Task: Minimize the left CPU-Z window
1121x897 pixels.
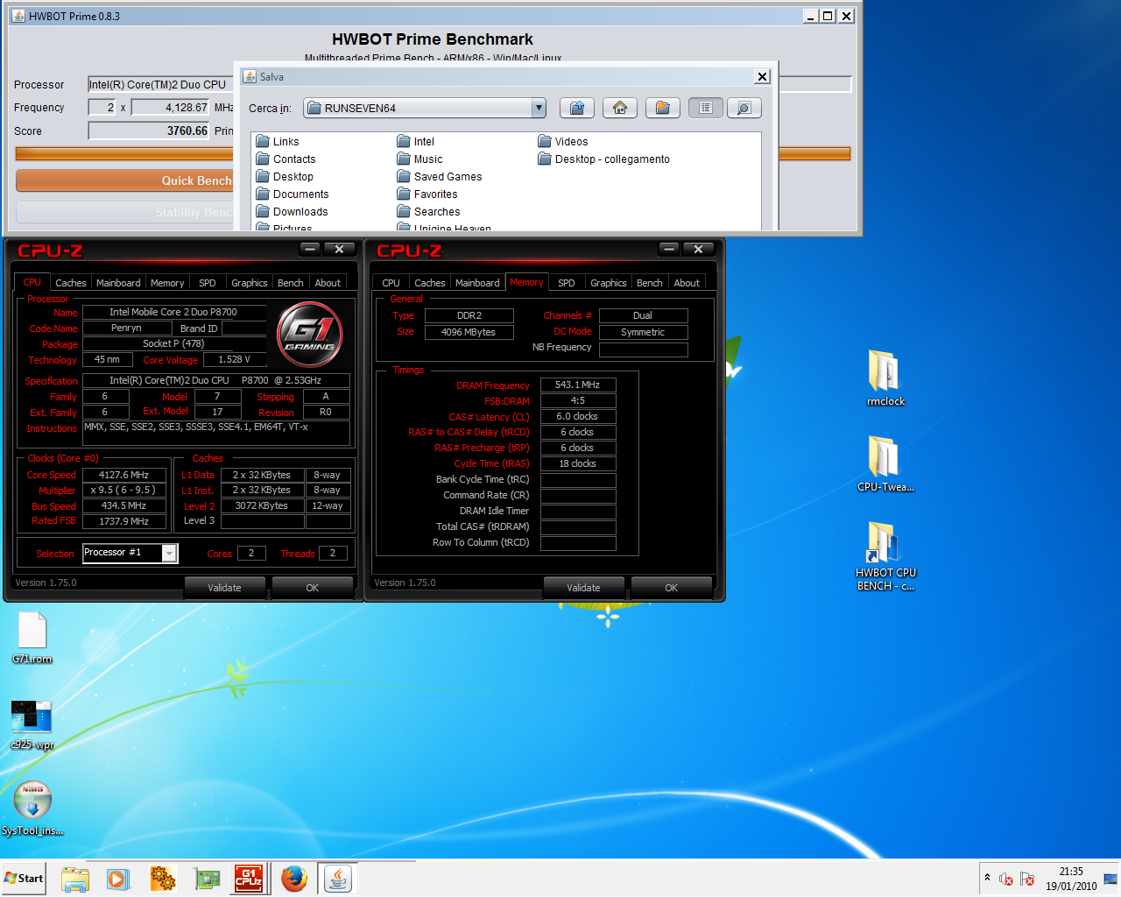Action: coord(310,249)
